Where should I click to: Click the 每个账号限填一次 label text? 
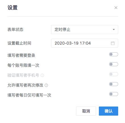pos(23,65)
